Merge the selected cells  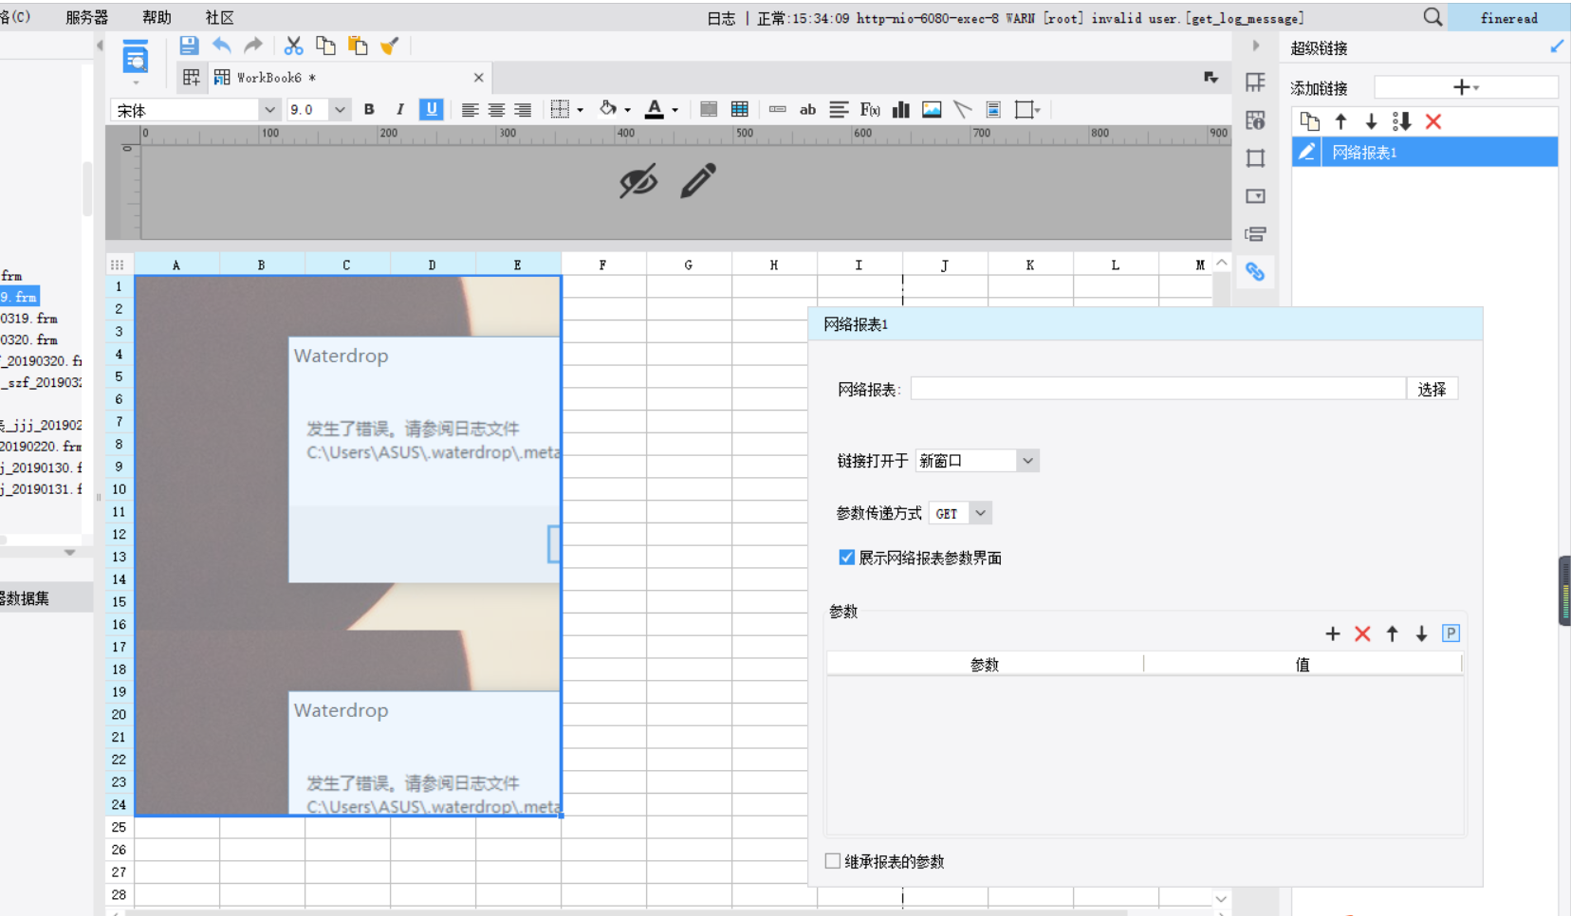click(709, 110)
